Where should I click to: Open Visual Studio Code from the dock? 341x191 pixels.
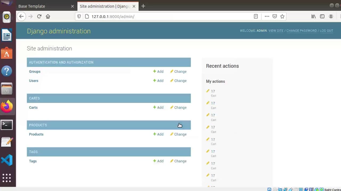click(7, 160)
